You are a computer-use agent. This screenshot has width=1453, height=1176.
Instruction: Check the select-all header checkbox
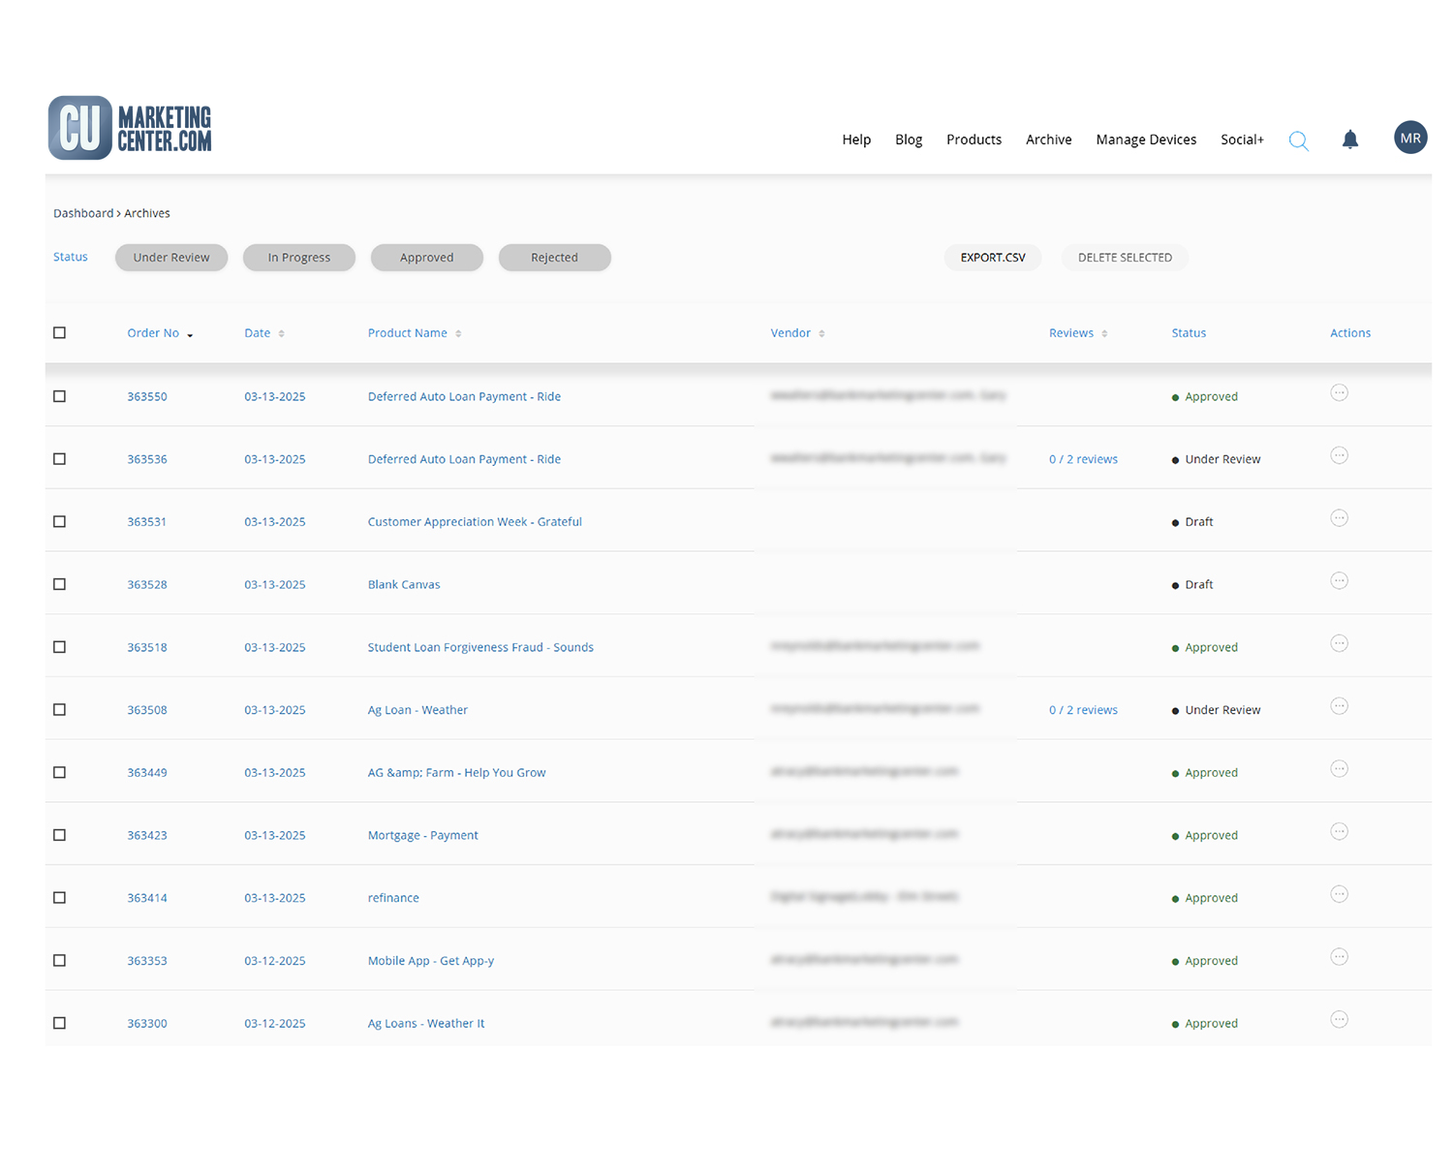click(59, 332)
